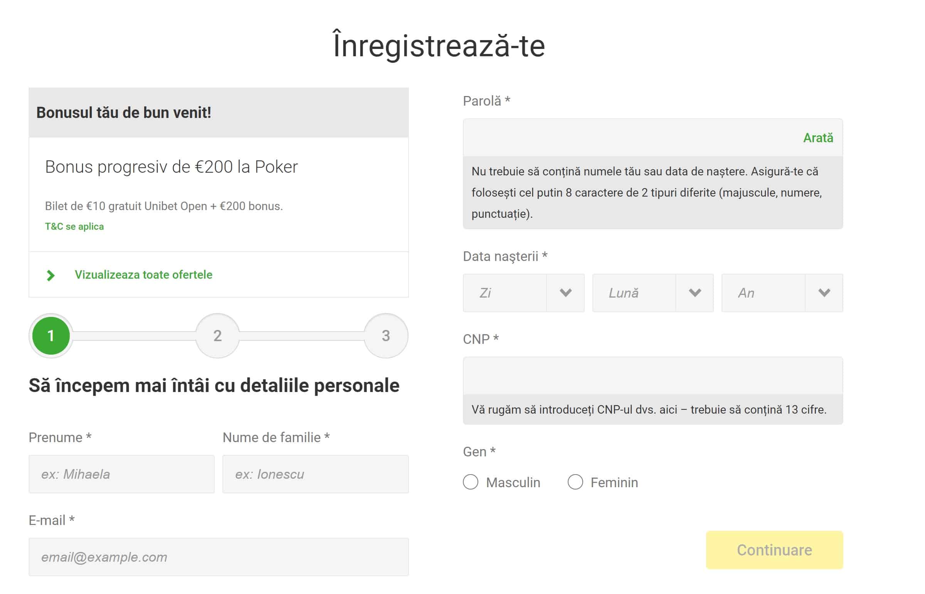The height and width of the screenshot is (594, 925).
Task: Select the Masculin gender option
Action: point(471,482)
